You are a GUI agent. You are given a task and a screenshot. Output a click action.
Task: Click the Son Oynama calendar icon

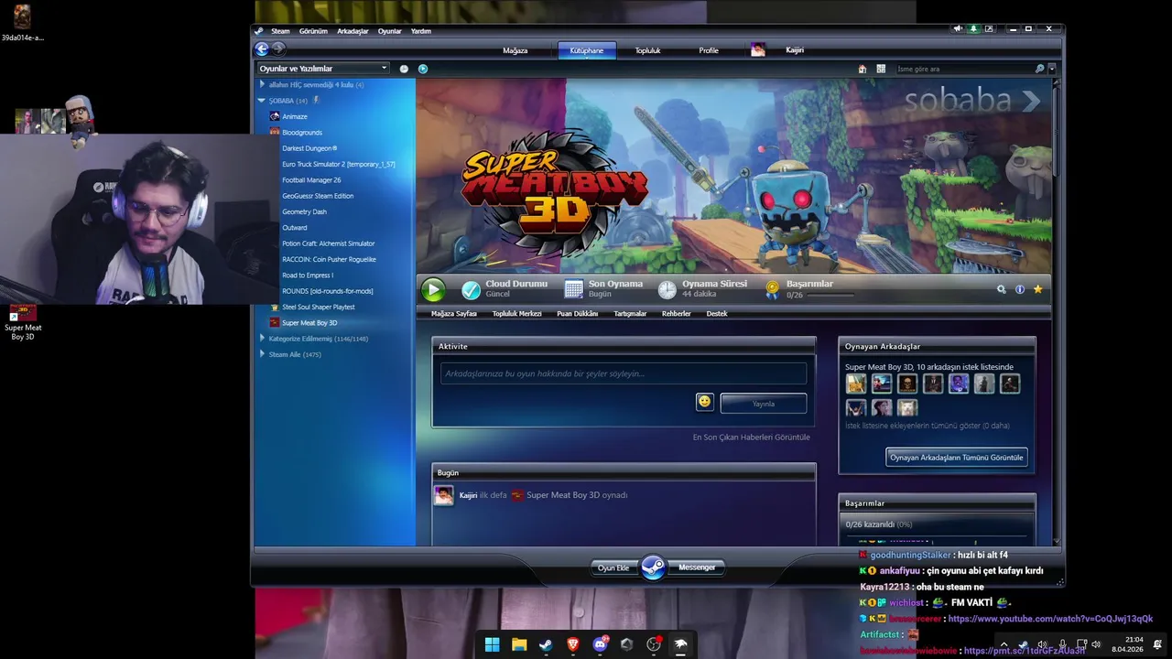574,290
